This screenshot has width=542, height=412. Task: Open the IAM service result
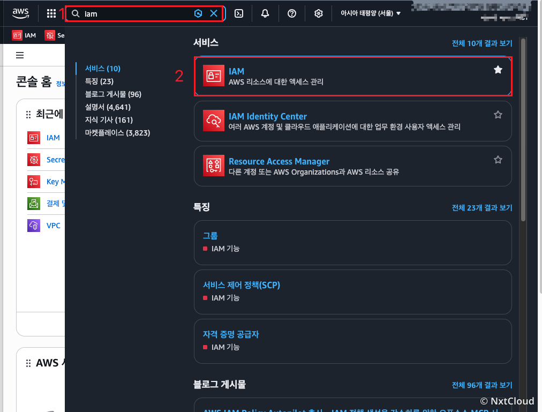coord(352,76)
